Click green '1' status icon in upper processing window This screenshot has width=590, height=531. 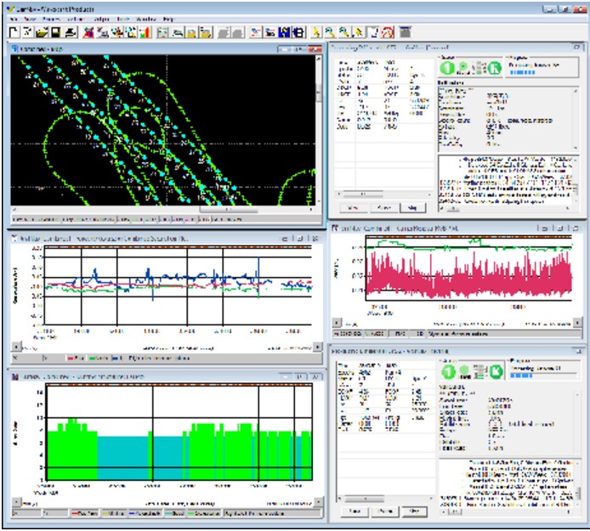click(445, 67)
